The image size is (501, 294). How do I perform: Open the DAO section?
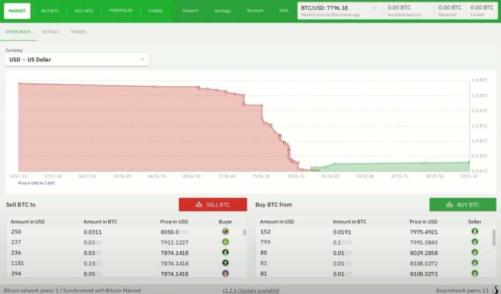coord(284,10)
